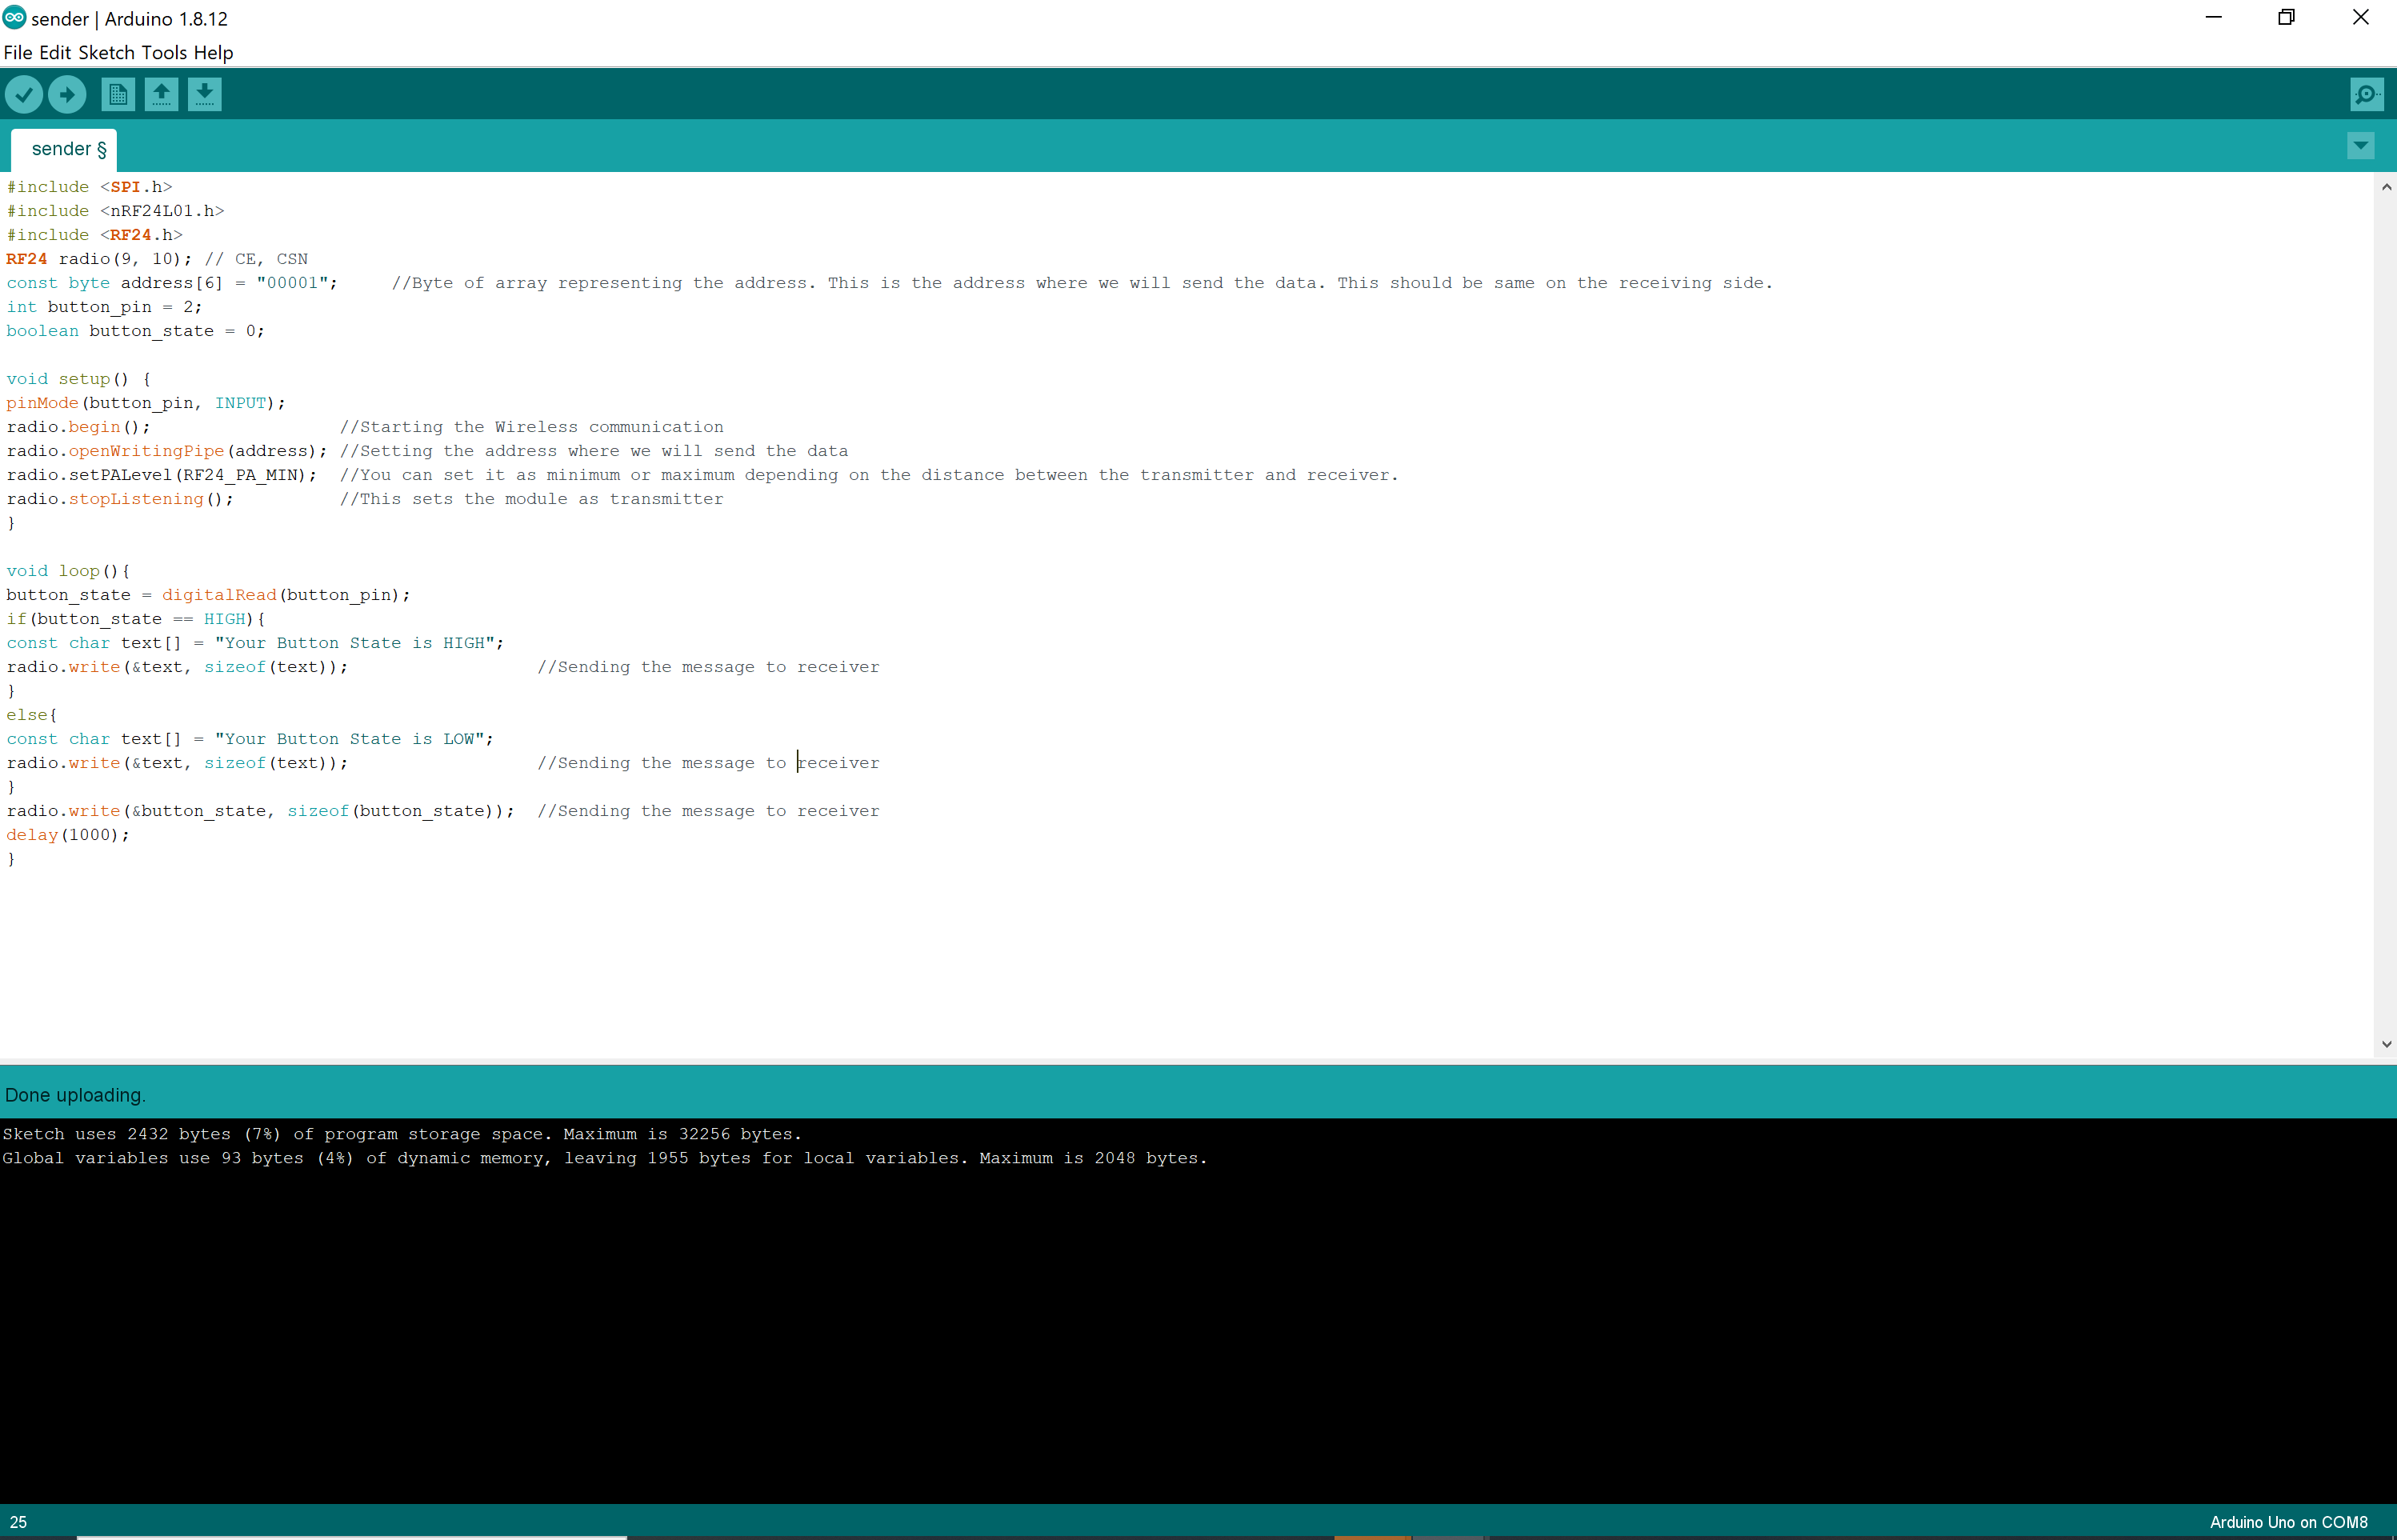Click the 'radio.stopListening();' call
The height and width of the screenshot is (1540, 2397).
pos(120,499)
